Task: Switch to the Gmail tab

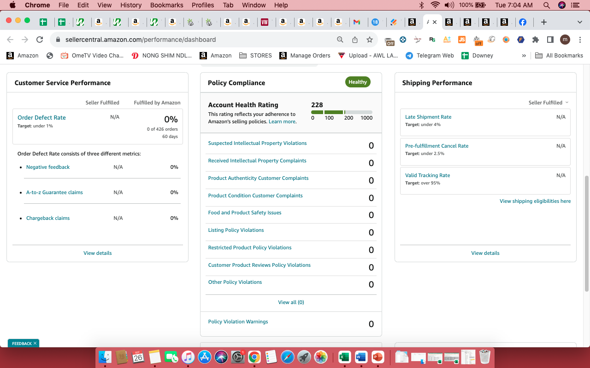Action: click(357, 22)
